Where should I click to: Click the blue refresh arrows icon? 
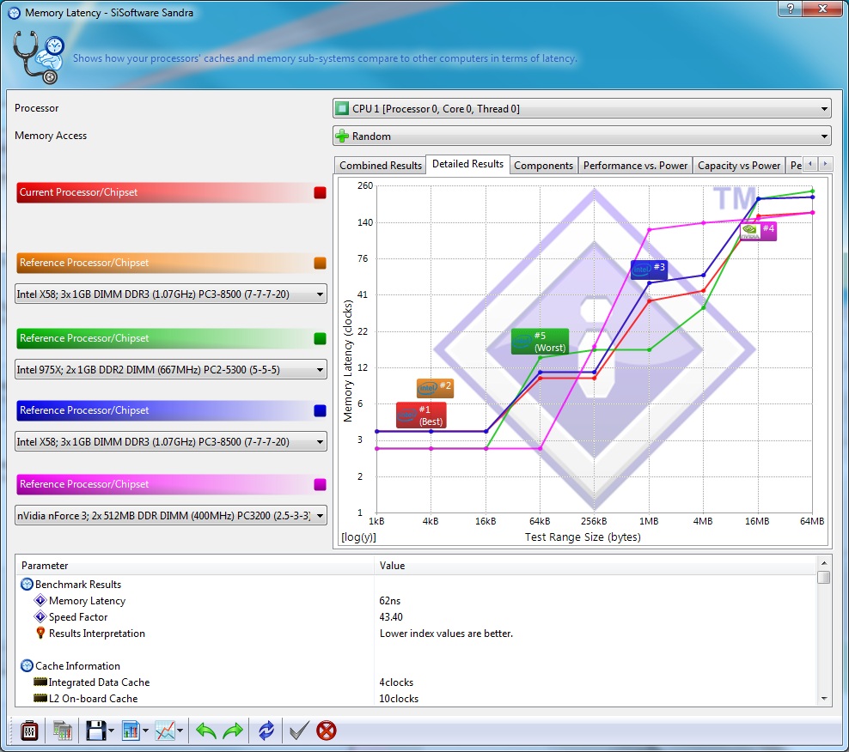pyautogui.click(x=266, y=731)
